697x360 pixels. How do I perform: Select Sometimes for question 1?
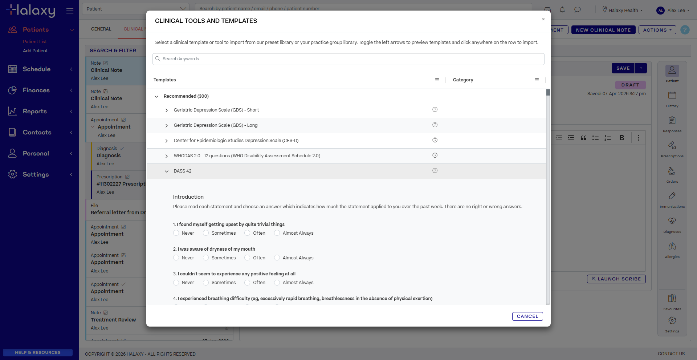(206, 233)
